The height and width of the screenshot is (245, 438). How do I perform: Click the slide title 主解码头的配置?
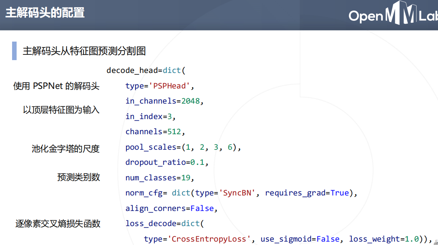click(45, 13)
